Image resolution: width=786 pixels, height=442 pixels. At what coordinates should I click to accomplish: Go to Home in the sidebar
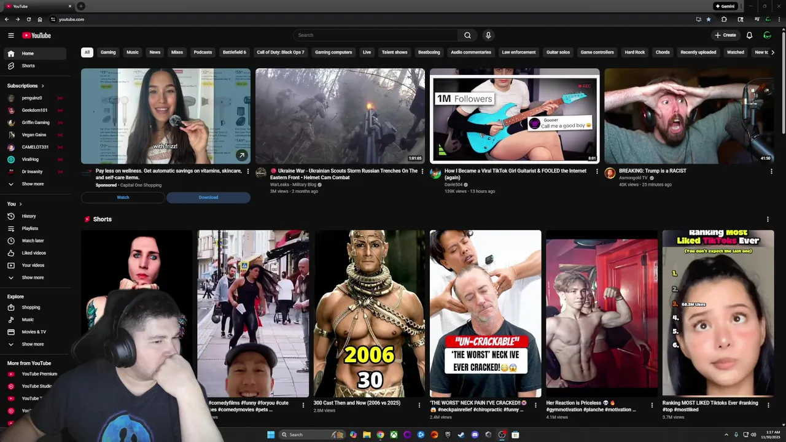pyautogui.click(x=36, y=53)
